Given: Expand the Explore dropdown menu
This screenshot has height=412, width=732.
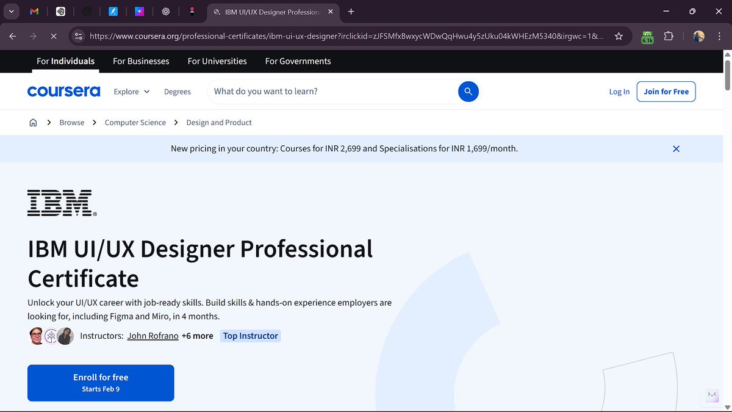Looking at the screenshot, I should (x=132, y=92).
